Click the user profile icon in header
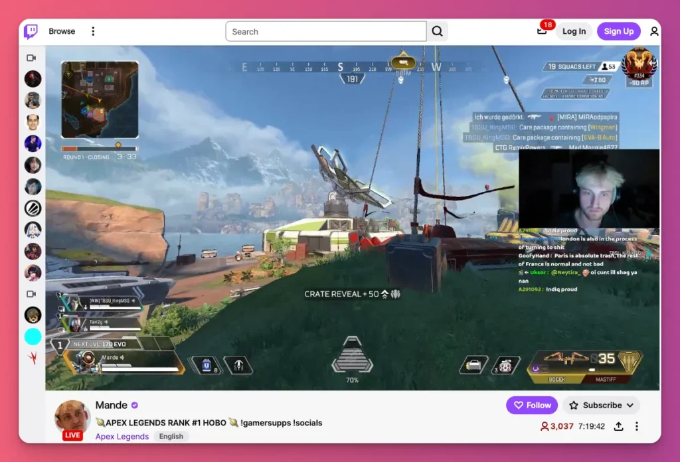The image size is (680, 462). tap(654, 31)
